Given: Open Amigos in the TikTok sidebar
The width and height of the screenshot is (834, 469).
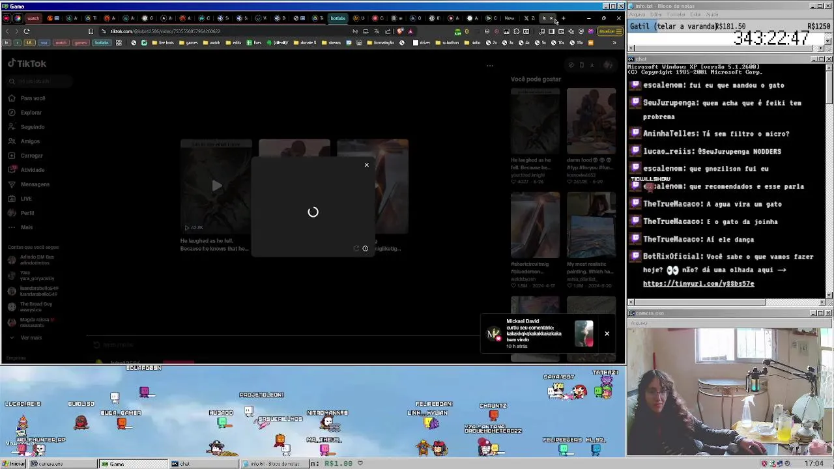Looking at the screenshot, I should (x=30, y=141).
